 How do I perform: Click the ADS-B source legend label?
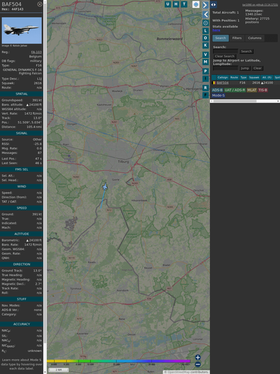[x=217, y=90]
